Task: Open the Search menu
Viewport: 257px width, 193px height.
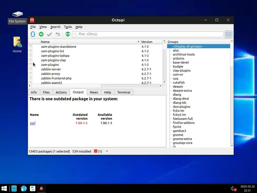Action: pyautogui.click(x=55, y=27)
